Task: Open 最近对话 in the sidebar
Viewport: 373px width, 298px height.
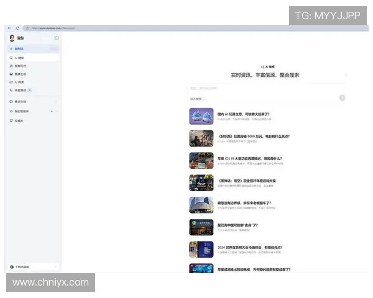Action: pyautogui.click(x=34, y=101)
